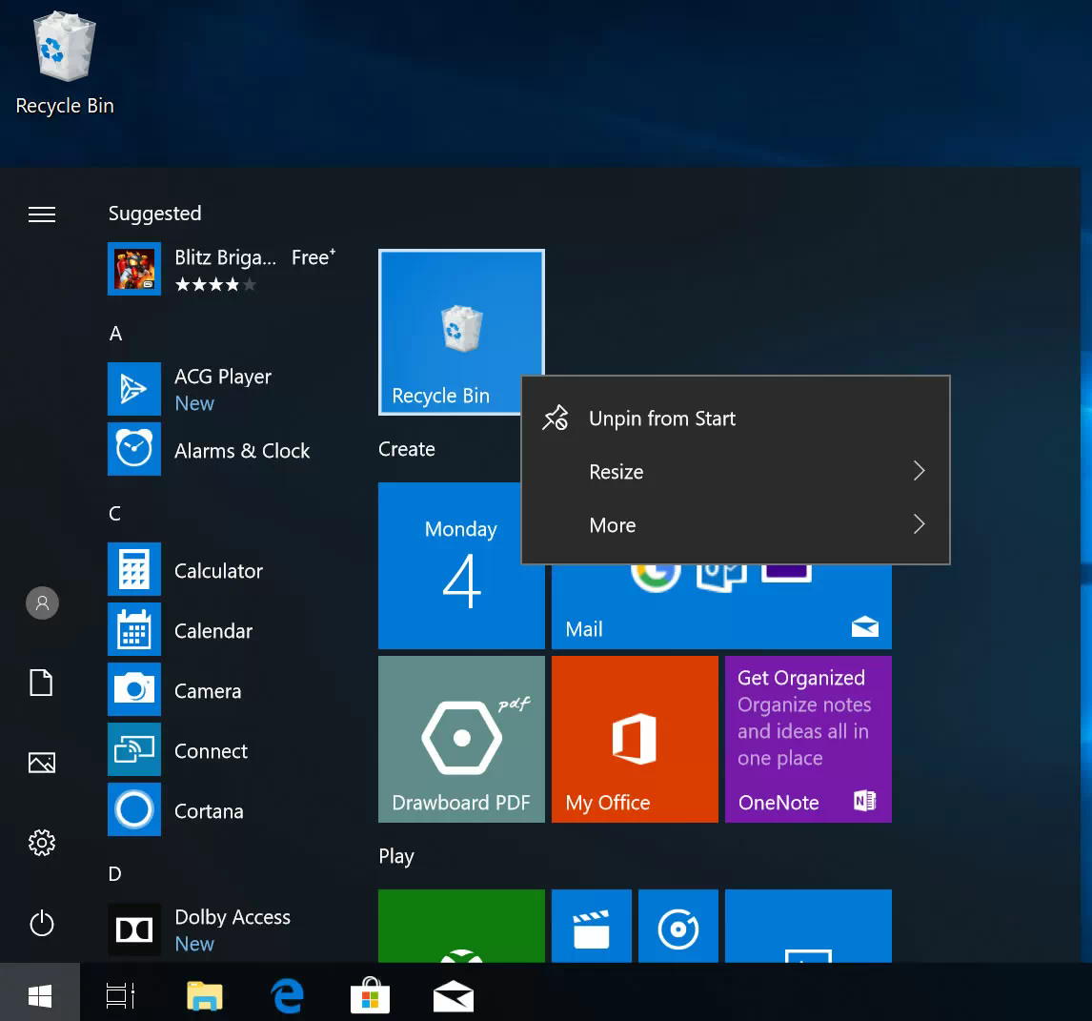Open the Calendar app
This screenshot has width=1092, height=1021.
[212, 631]
